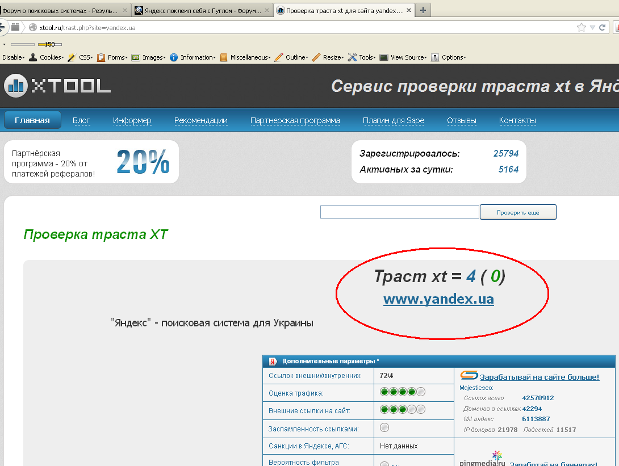The height and width of the screenshot is (466, 619).
Task: Click the XTOOL logo icon
Action: click(x=16, y=85)
